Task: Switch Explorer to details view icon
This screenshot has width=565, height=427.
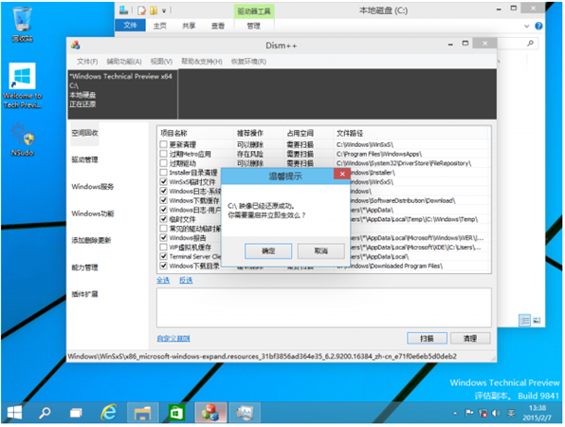Action: click(524, 321)
